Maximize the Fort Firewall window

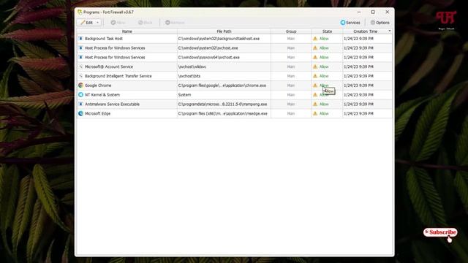(373, 12)
